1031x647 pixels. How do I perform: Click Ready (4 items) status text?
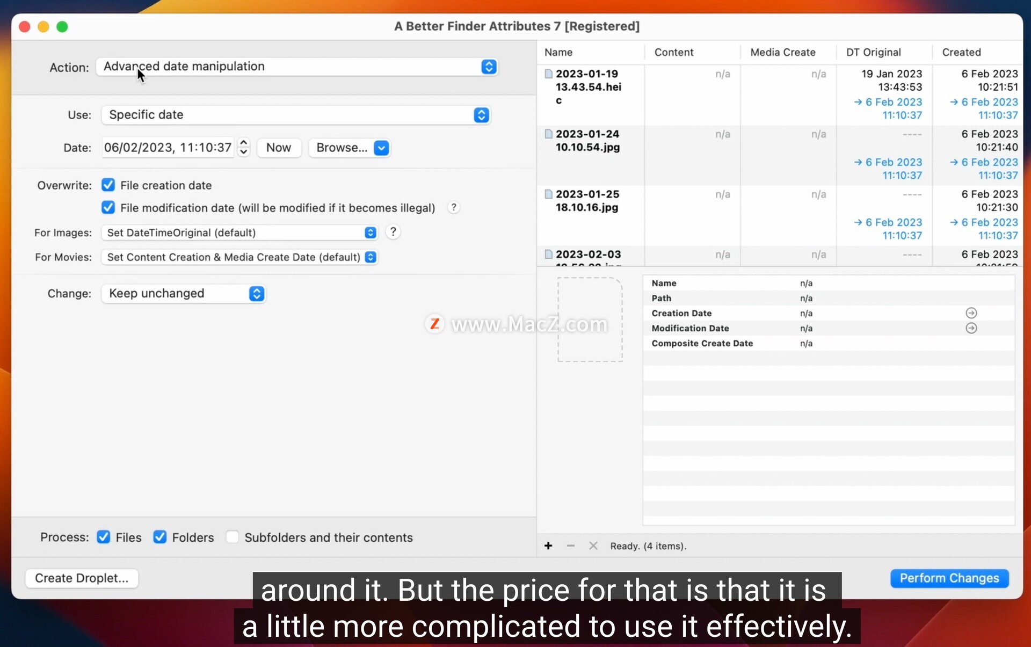tap(648, 546)
